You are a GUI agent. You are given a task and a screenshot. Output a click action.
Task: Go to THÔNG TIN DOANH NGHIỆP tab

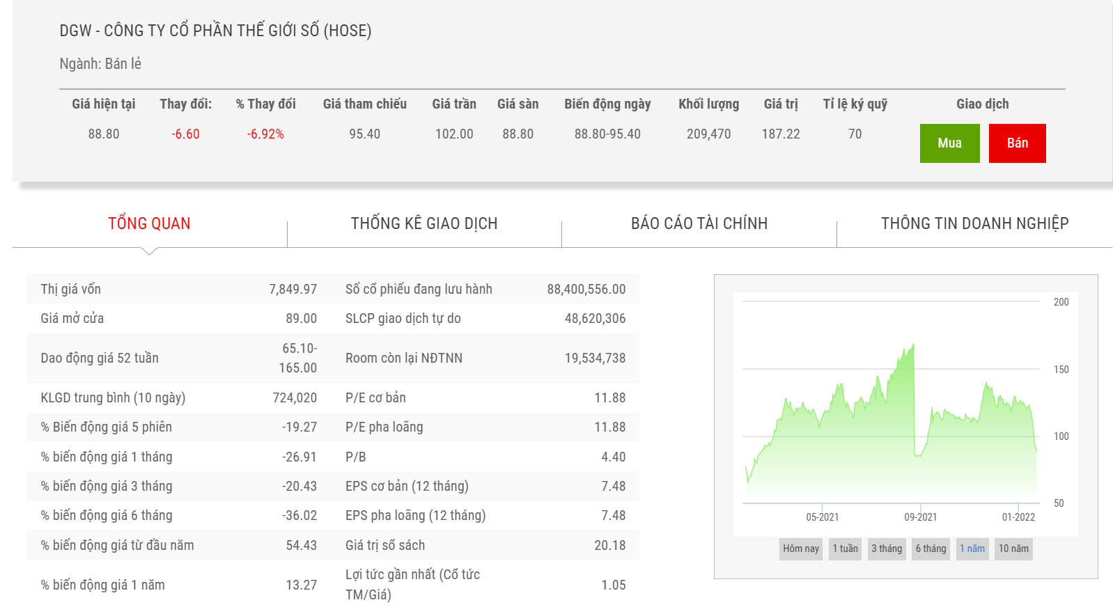click(974, 223)
